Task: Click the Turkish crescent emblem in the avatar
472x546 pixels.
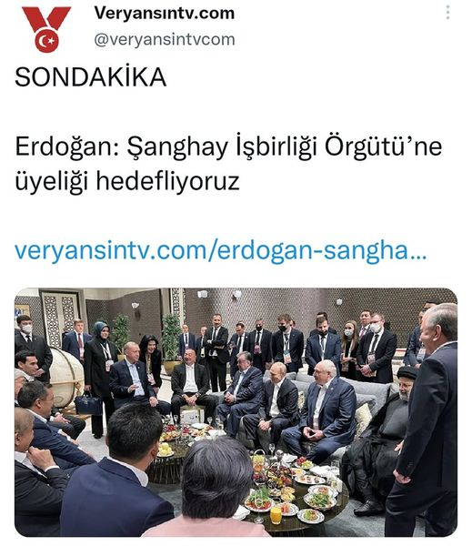Action: click(x=46, y=41)
